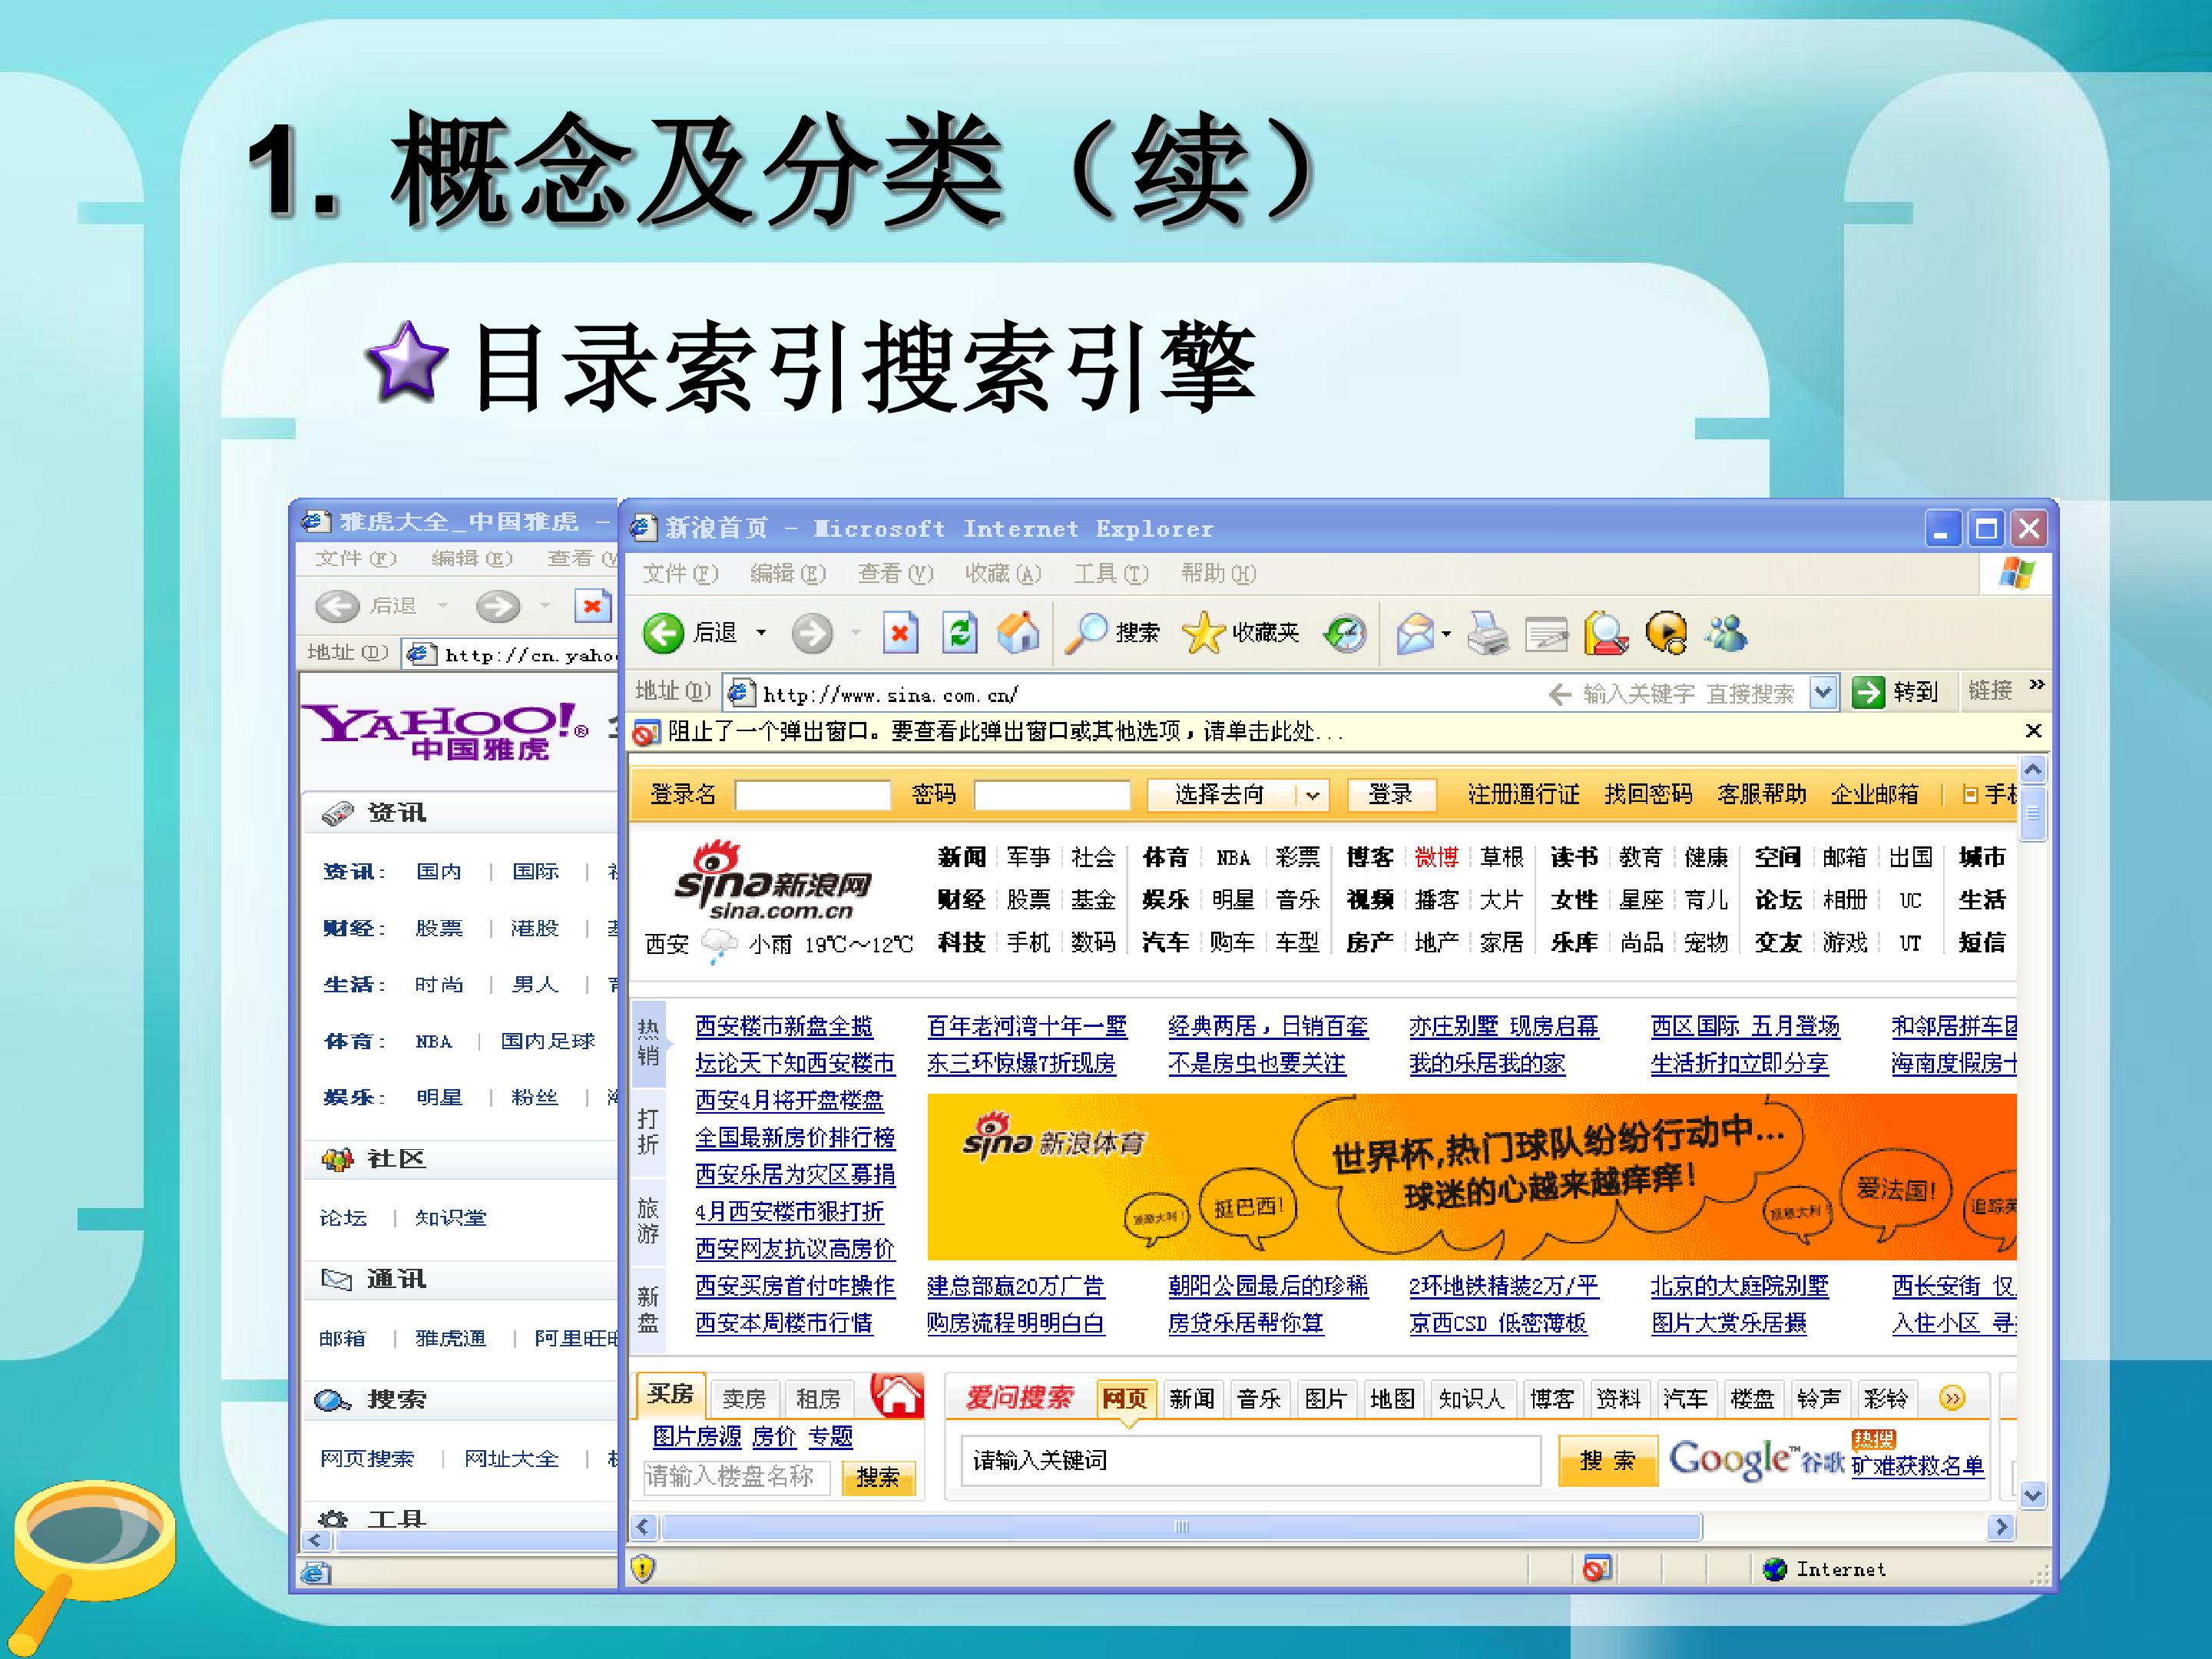Click the orange 搜 索 button beside Google

(1607, 1461)
